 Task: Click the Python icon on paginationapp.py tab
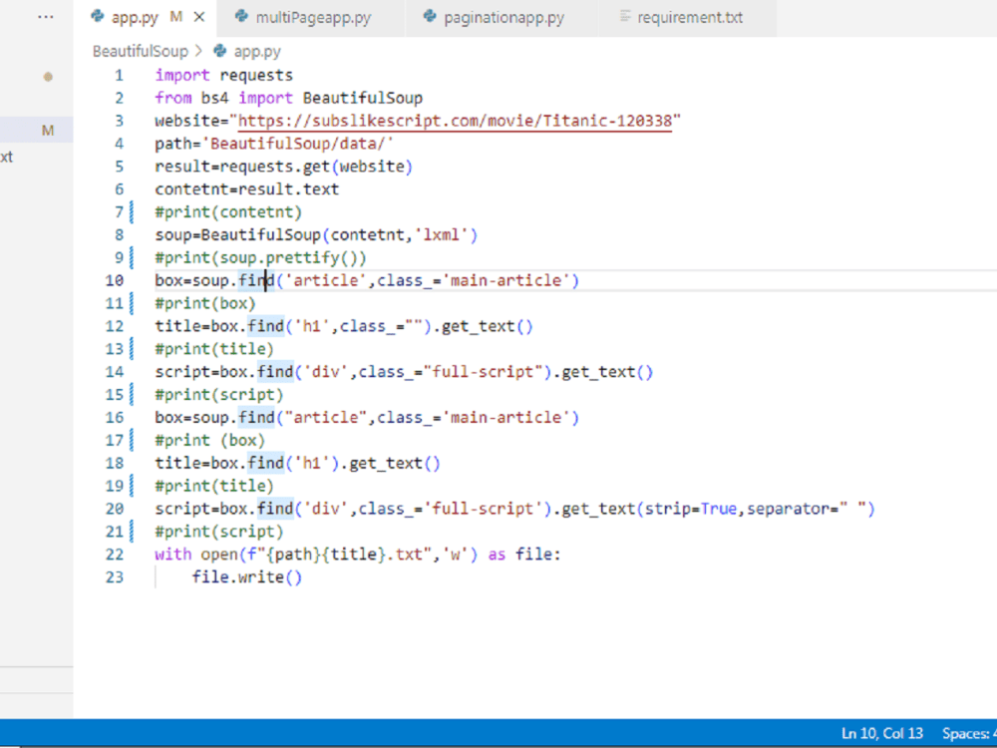click(x=430, y=17)
